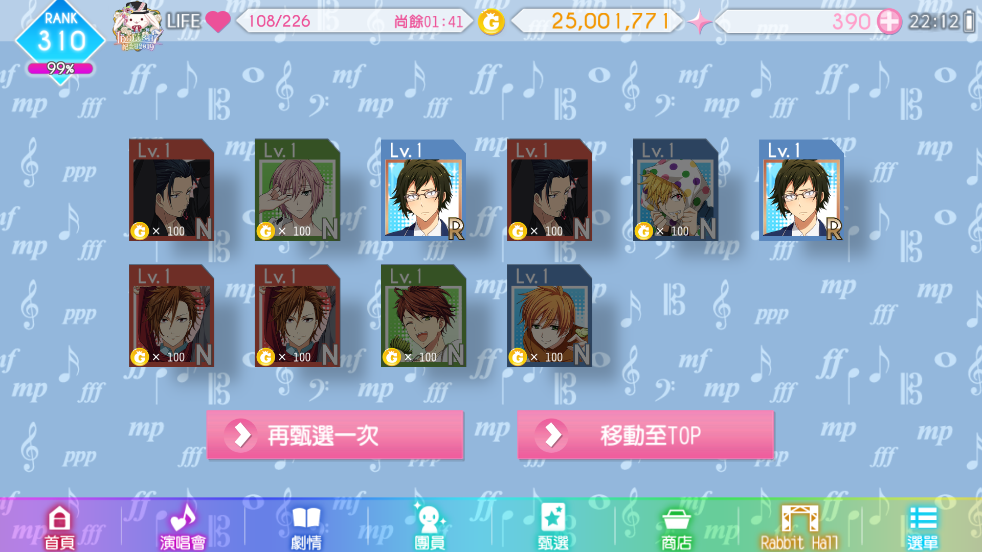Select the pink-haired green N card
Image resolution: width=982 pixels, height=552 pixels.
coord(297,190)
